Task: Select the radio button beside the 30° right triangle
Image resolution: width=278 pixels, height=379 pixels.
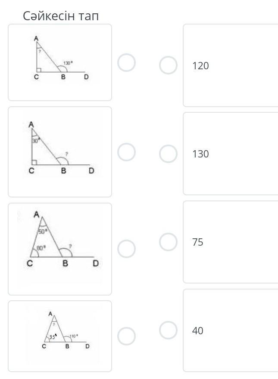Action: [x=126, y=151]
